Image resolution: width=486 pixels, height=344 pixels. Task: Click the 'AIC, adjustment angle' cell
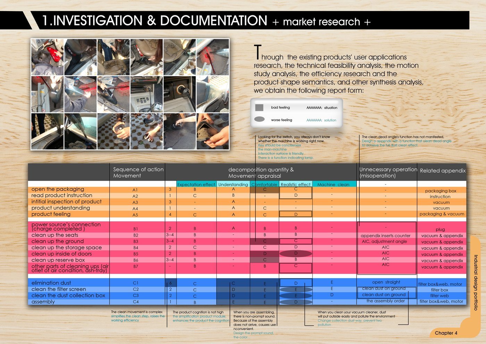coord(384,241)
